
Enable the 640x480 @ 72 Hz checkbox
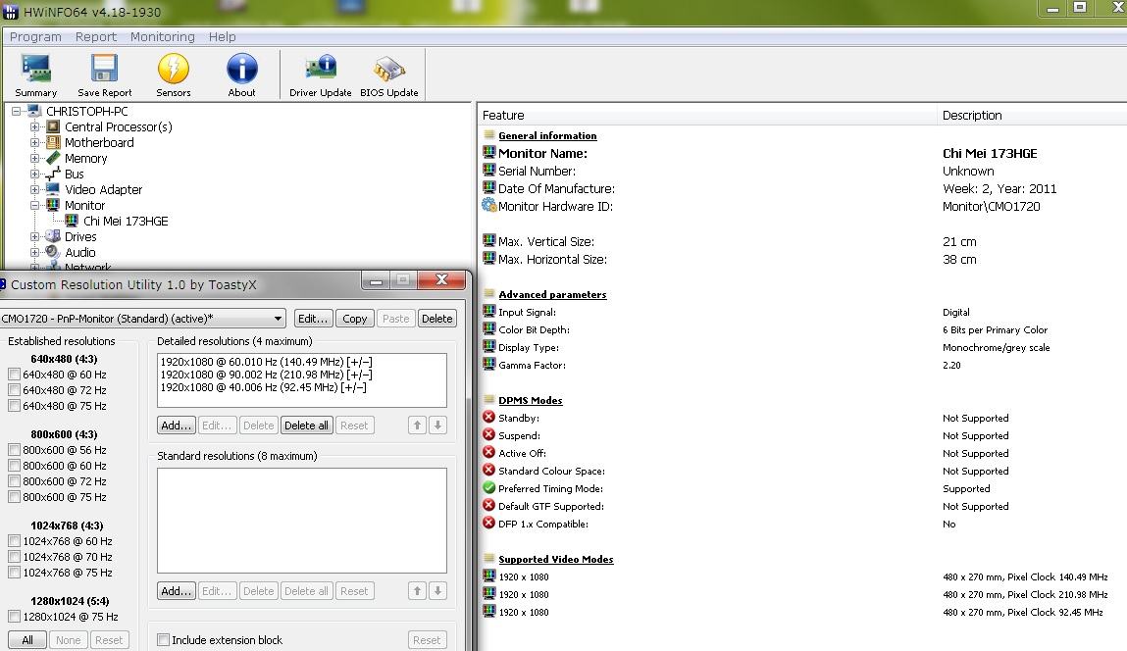(15, 390)
